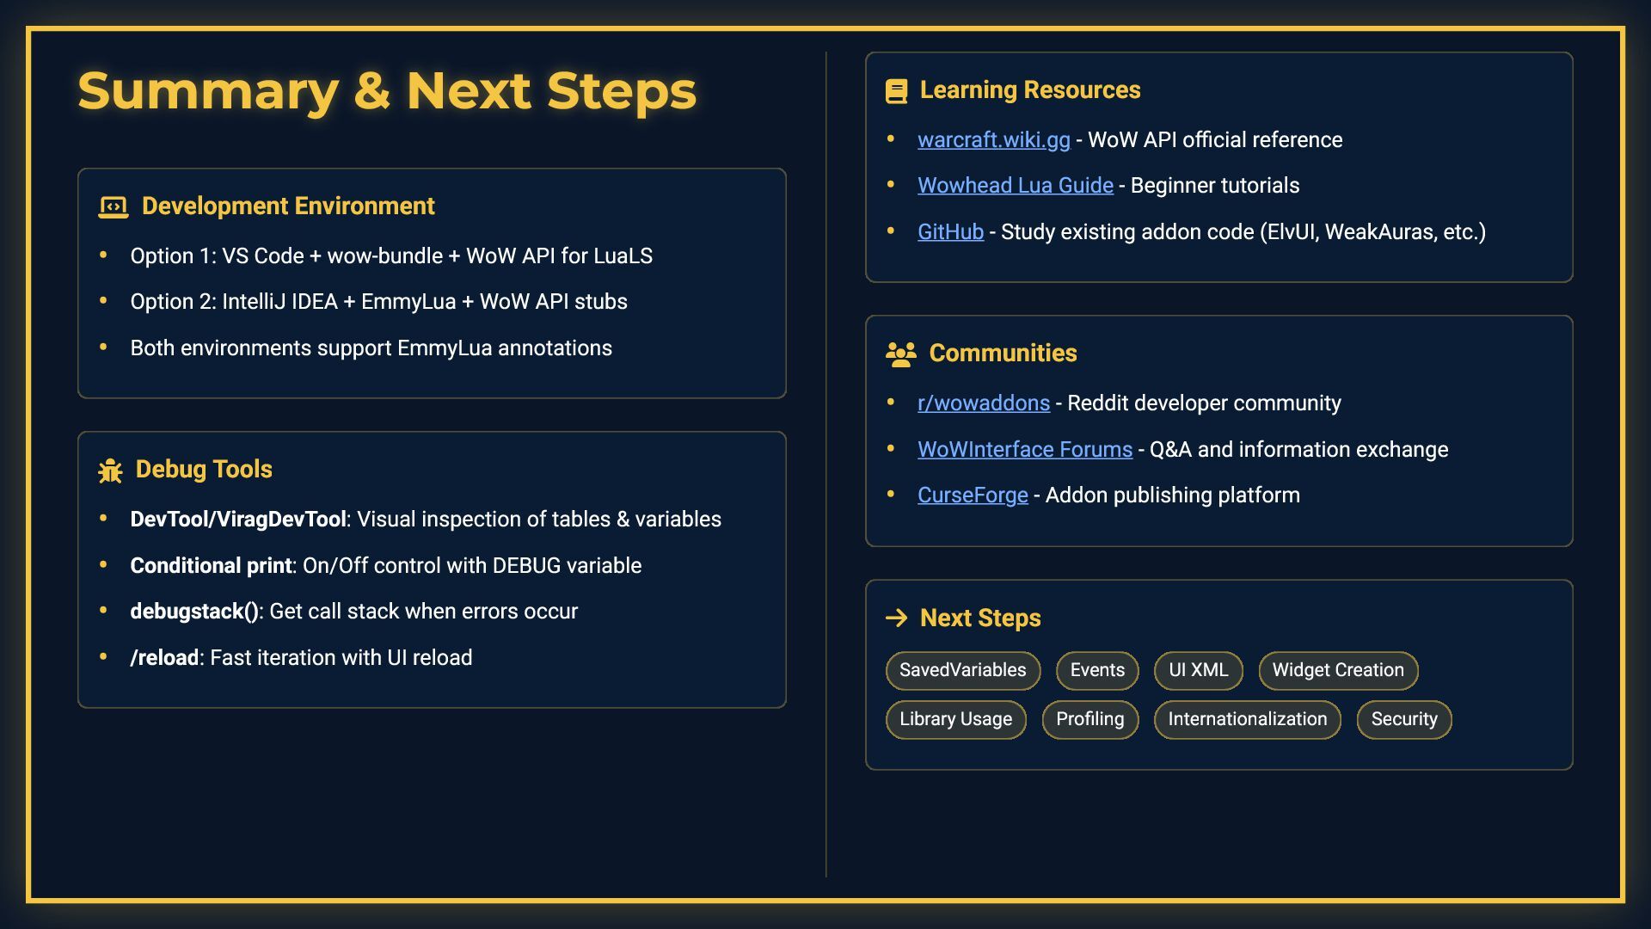Image resolution: width=1651 pixels, height=929 pixels.
Task: Click the Library Usage pill
Action: [x=955, y=720]
